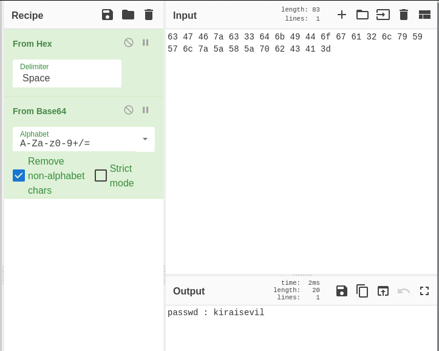
Task: Reset pane layout
Action: 424,15
